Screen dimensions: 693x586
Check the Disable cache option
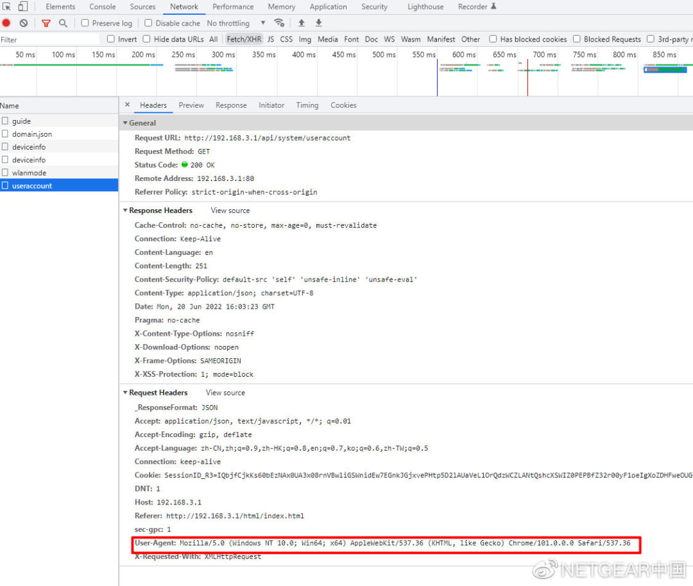pos(148,23)
